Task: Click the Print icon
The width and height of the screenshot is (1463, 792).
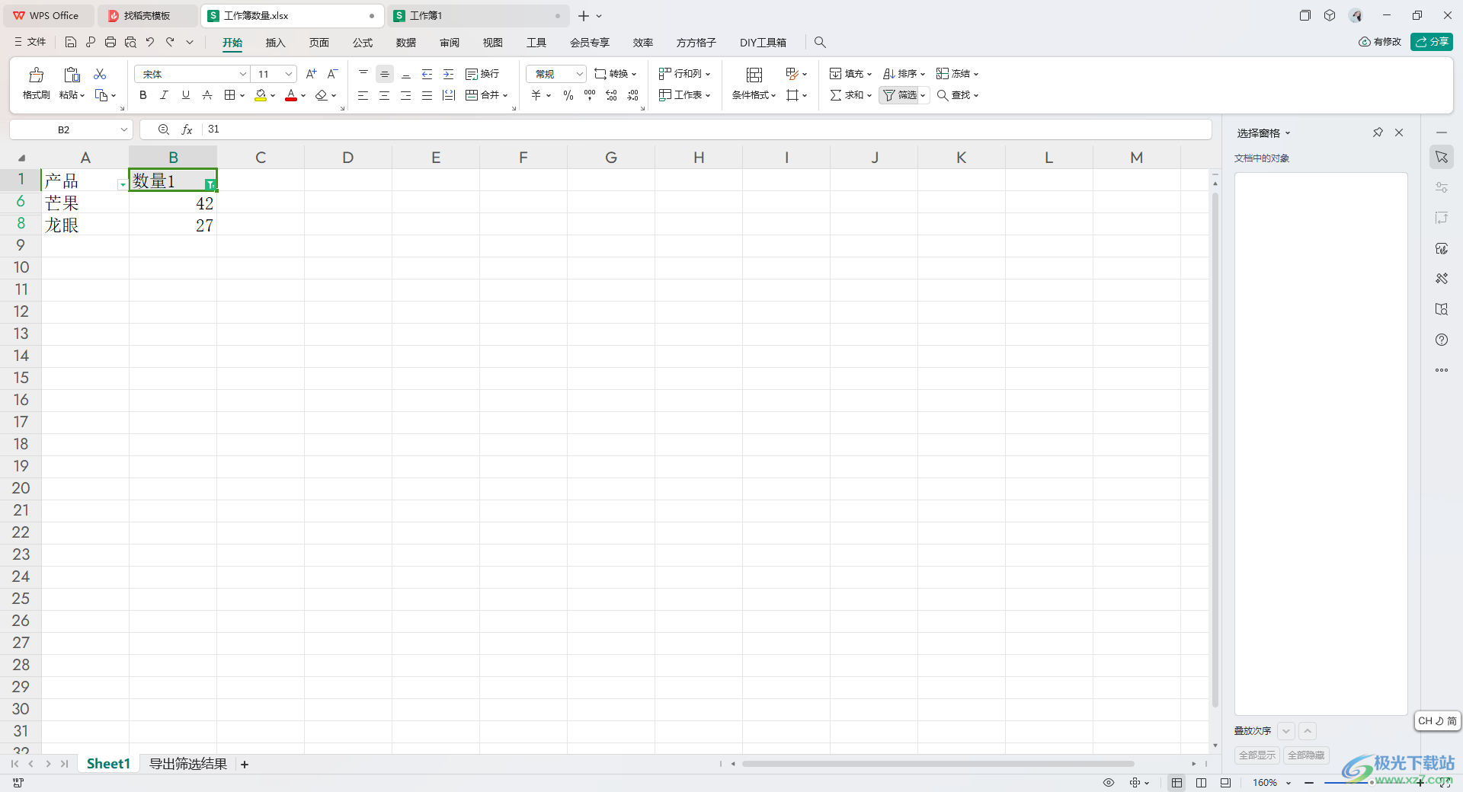Action: [x=110, y=42]
